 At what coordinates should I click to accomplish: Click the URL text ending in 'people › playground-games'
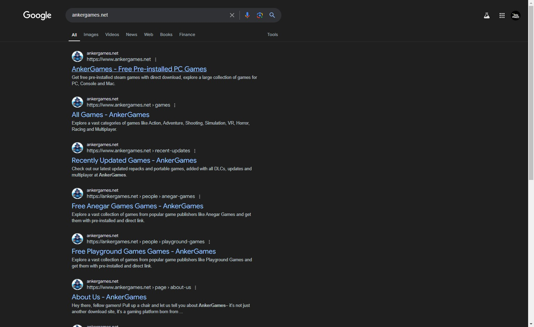(x=146, y=242)
